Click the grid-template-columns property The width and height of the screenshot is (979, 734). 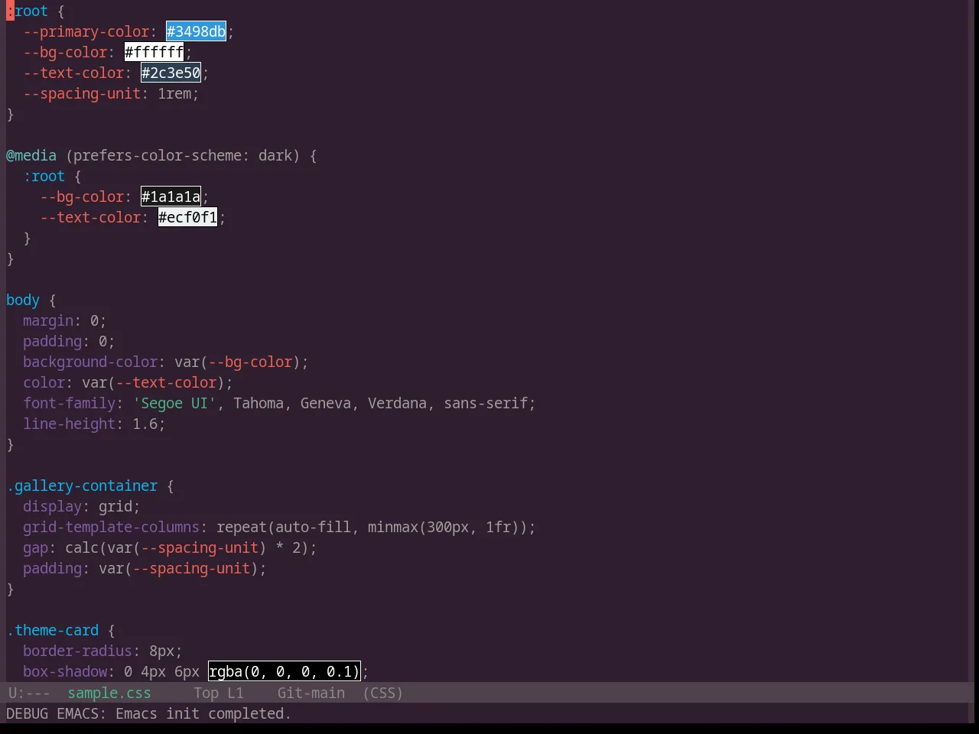112,527
